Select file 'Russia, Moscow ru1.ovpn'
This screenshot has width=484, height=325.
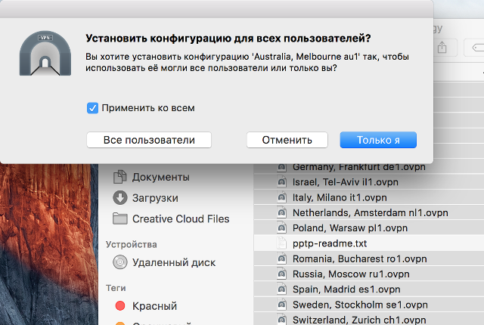(x=351, y=274)
